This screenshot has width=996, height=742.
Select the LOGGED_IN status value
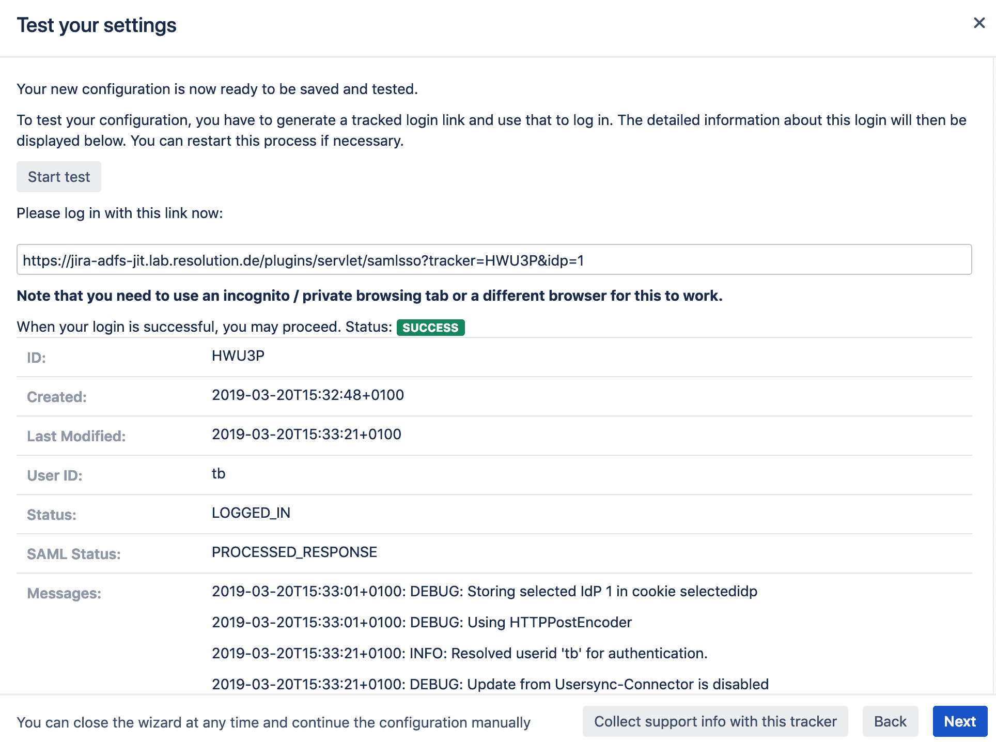coord(251,513)
